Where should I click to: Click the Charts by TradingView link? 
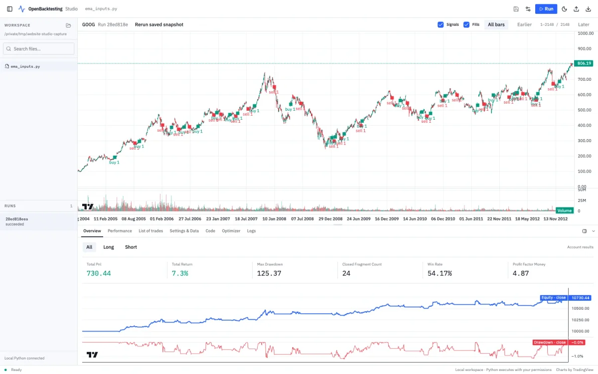(575, 370)
